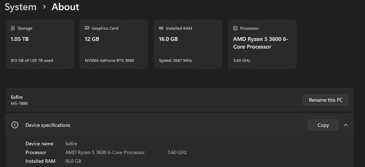
Task: Go back to System via breadcrumb
Action: [20, 7]
